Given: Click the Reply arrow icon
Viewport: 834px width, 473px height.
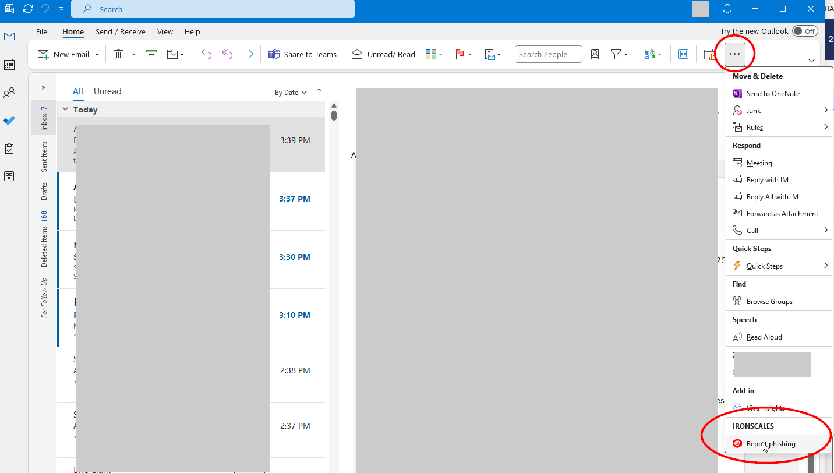Looking at the screenshot, I should click(206, 54).
